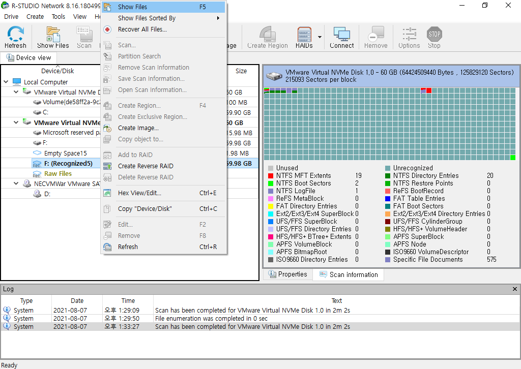Choose Recover All Files from the menu
The height and width of the screenshot is (369, 521).
tap(164, 29)
